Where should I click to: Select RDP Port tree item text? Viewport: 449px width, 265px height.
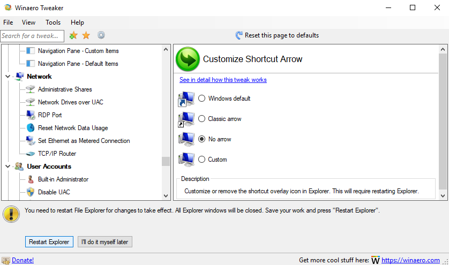[50, 115]
